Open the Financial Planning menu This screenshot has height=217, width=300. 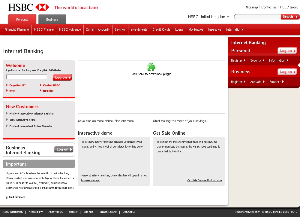click(x=16, y=29)
